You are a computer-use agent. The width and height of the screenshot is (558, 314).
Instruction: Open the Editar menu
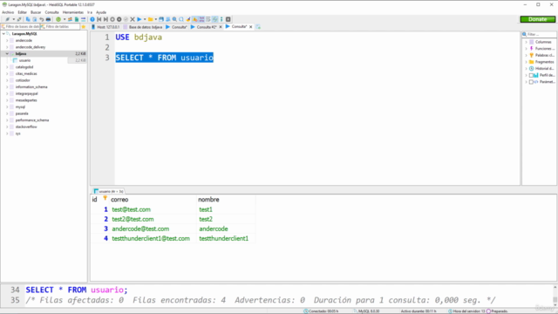coord(23,12)
